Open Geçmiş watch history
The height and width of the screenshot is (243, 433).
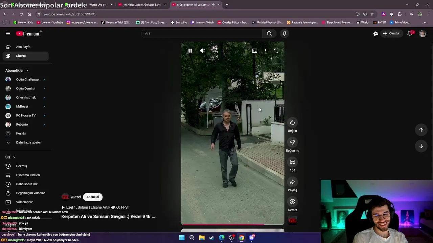(26, 166)
